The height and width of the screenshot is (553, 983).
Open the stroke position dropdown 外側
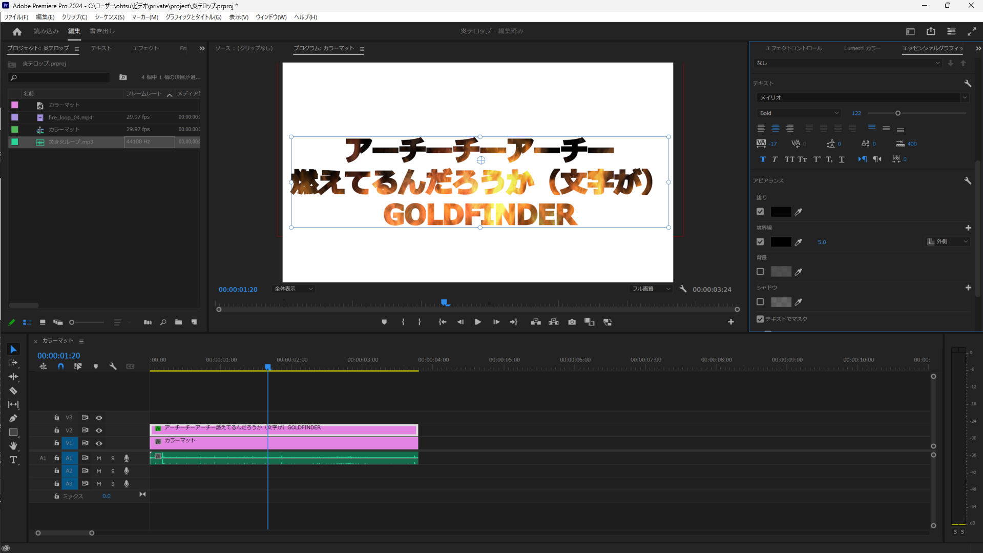click(948, 242)
